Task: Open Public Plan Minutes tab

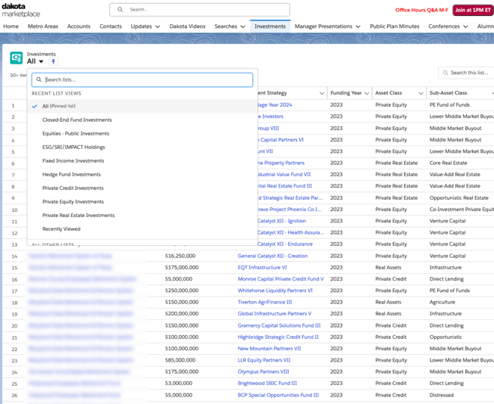Action: pyautogui.click(x=395, y=26)
